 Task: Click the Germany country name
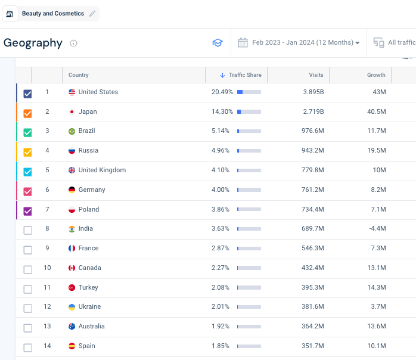92,190
